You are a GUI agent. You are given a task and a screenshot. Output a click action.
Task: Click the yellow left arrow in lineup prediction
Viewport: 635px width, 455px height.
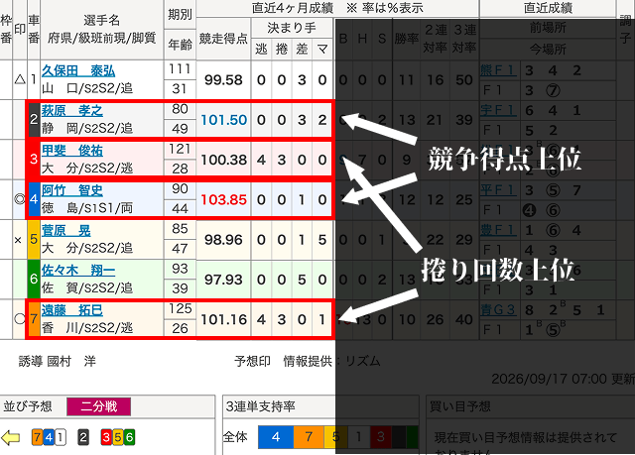point(11,437)
